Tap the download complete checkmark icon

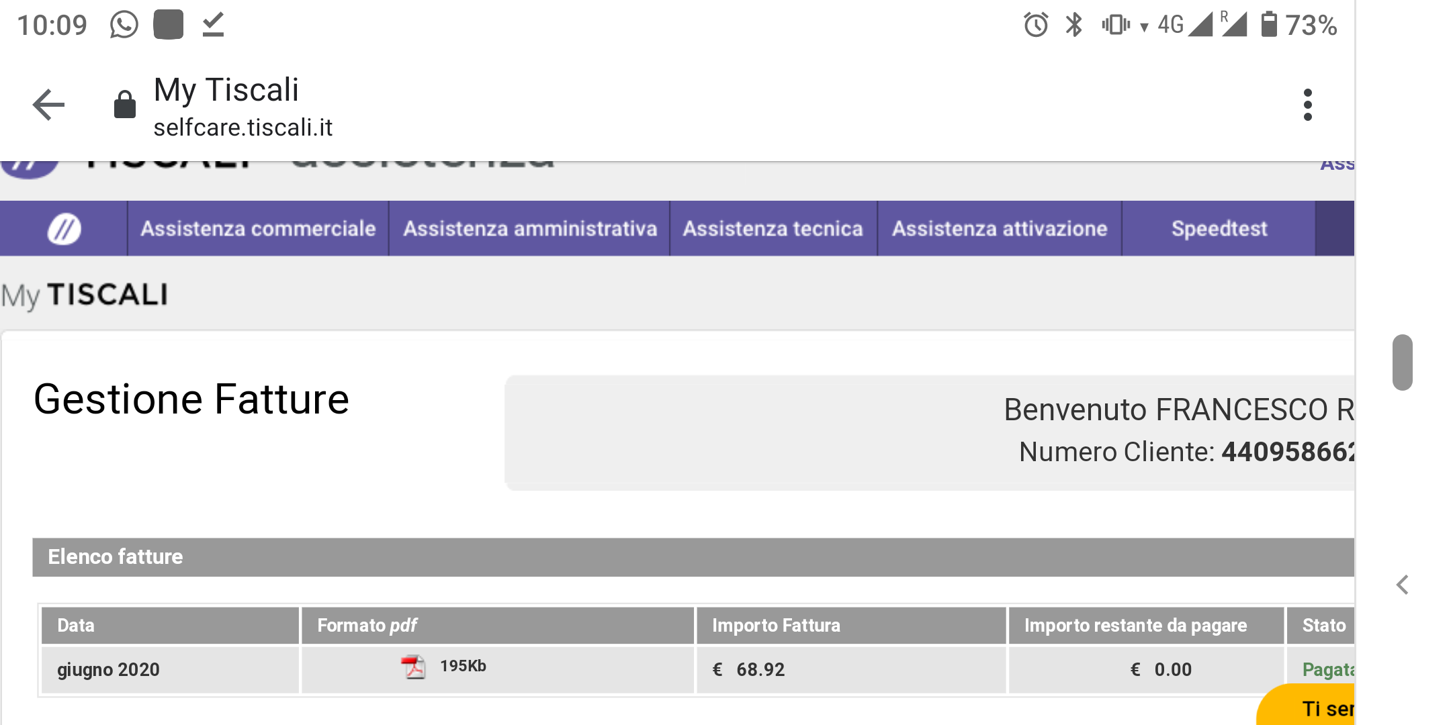pos(213,26)
